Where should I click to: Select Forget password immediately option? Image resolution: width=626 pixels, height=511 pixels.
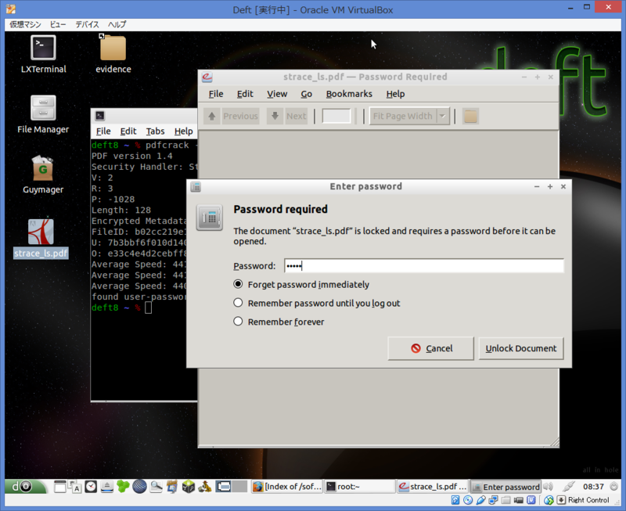pos(238,284)
